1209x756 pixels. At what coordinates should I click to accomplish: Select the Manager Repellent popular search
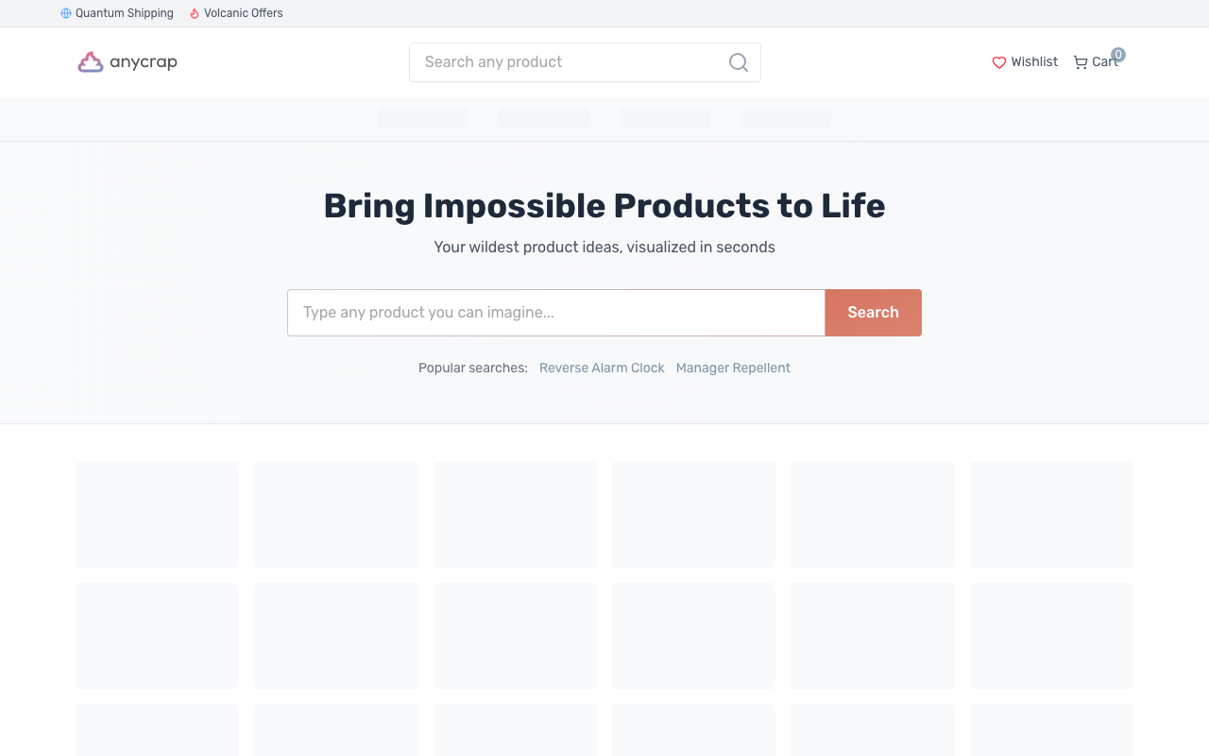point(733,368)
